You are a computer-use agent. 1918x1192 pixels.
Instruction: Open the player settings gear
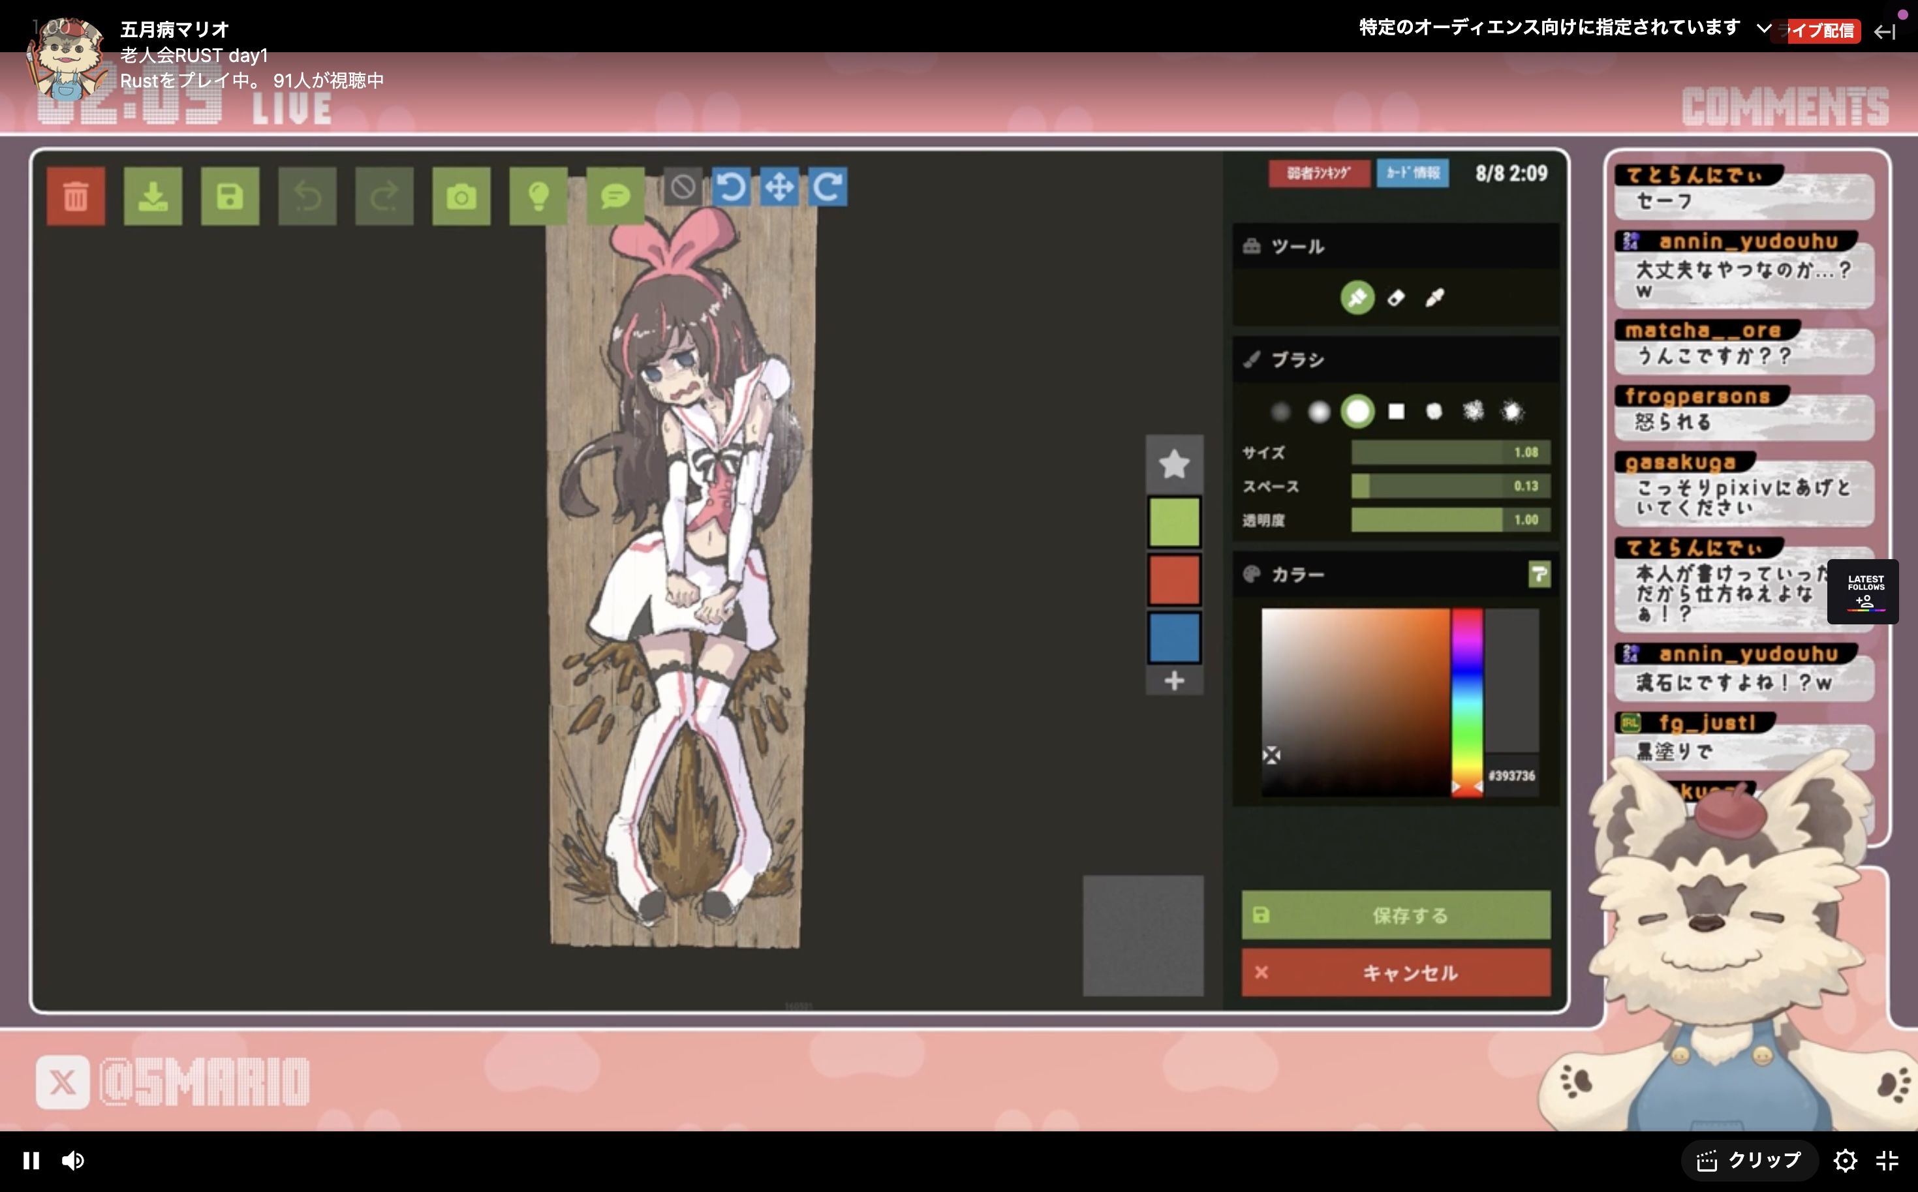coord(1846,1161)
